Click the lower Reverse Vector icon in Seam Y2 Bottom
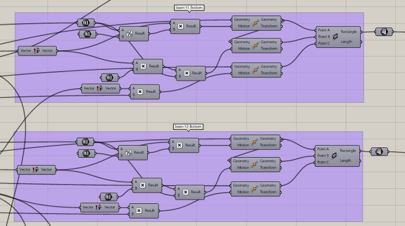This screenshot has height=226, width=405. (98, 207)
